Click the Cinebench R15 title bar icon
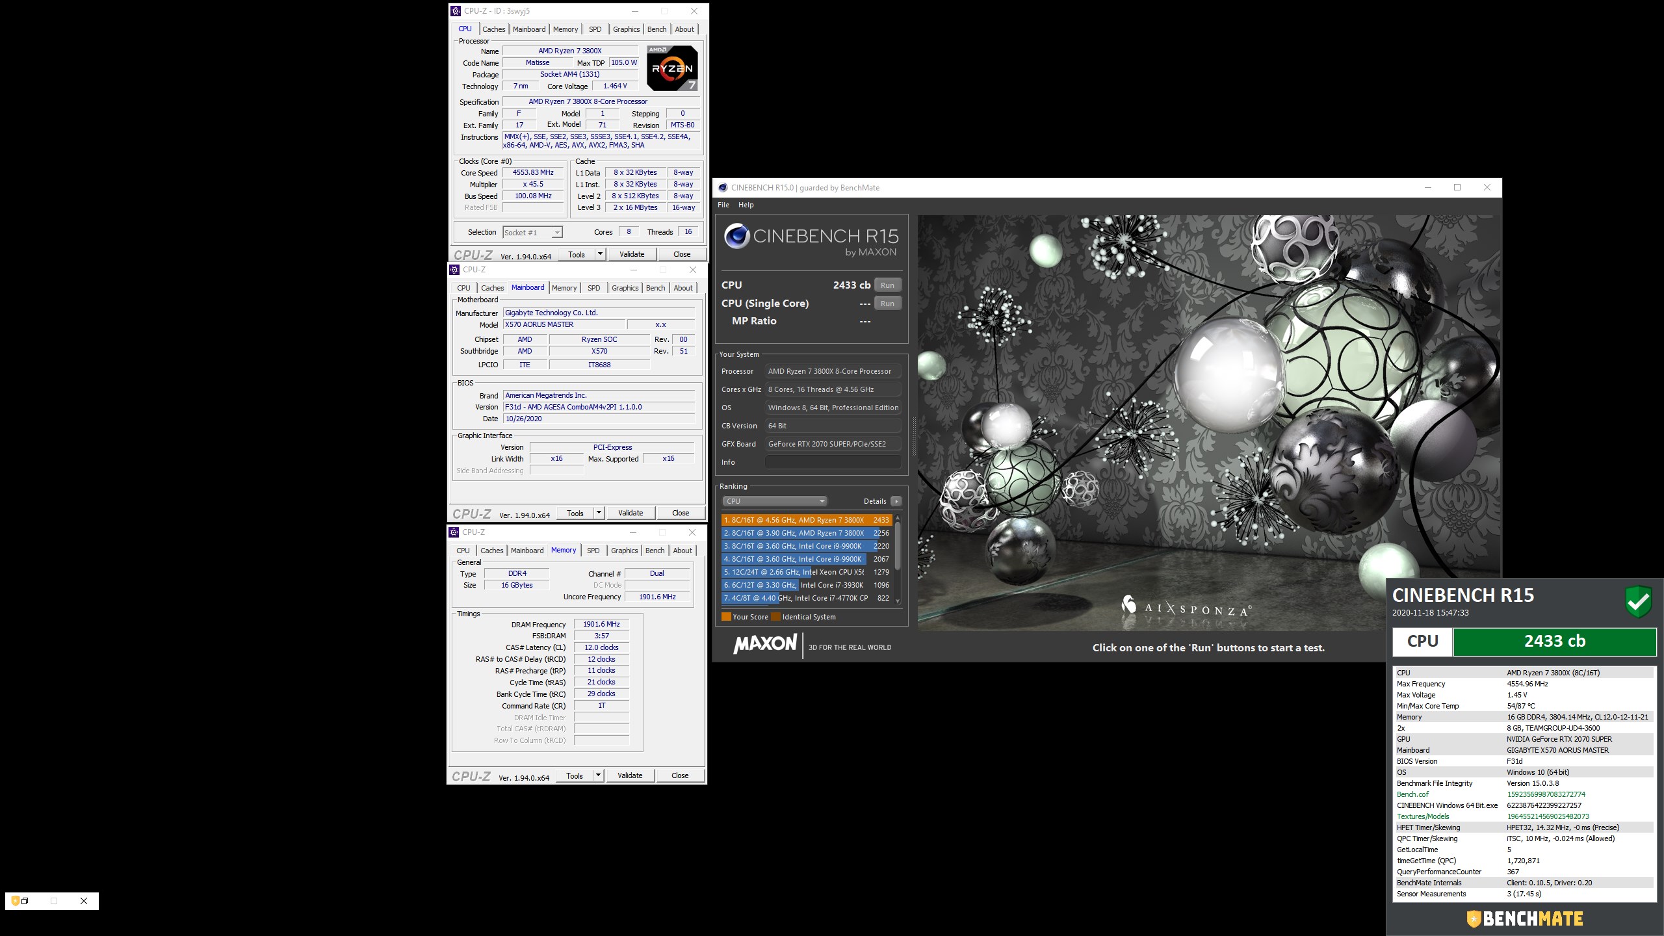Screen dimensions: 1664x936 pyautogui.click(x=722, y=188)
